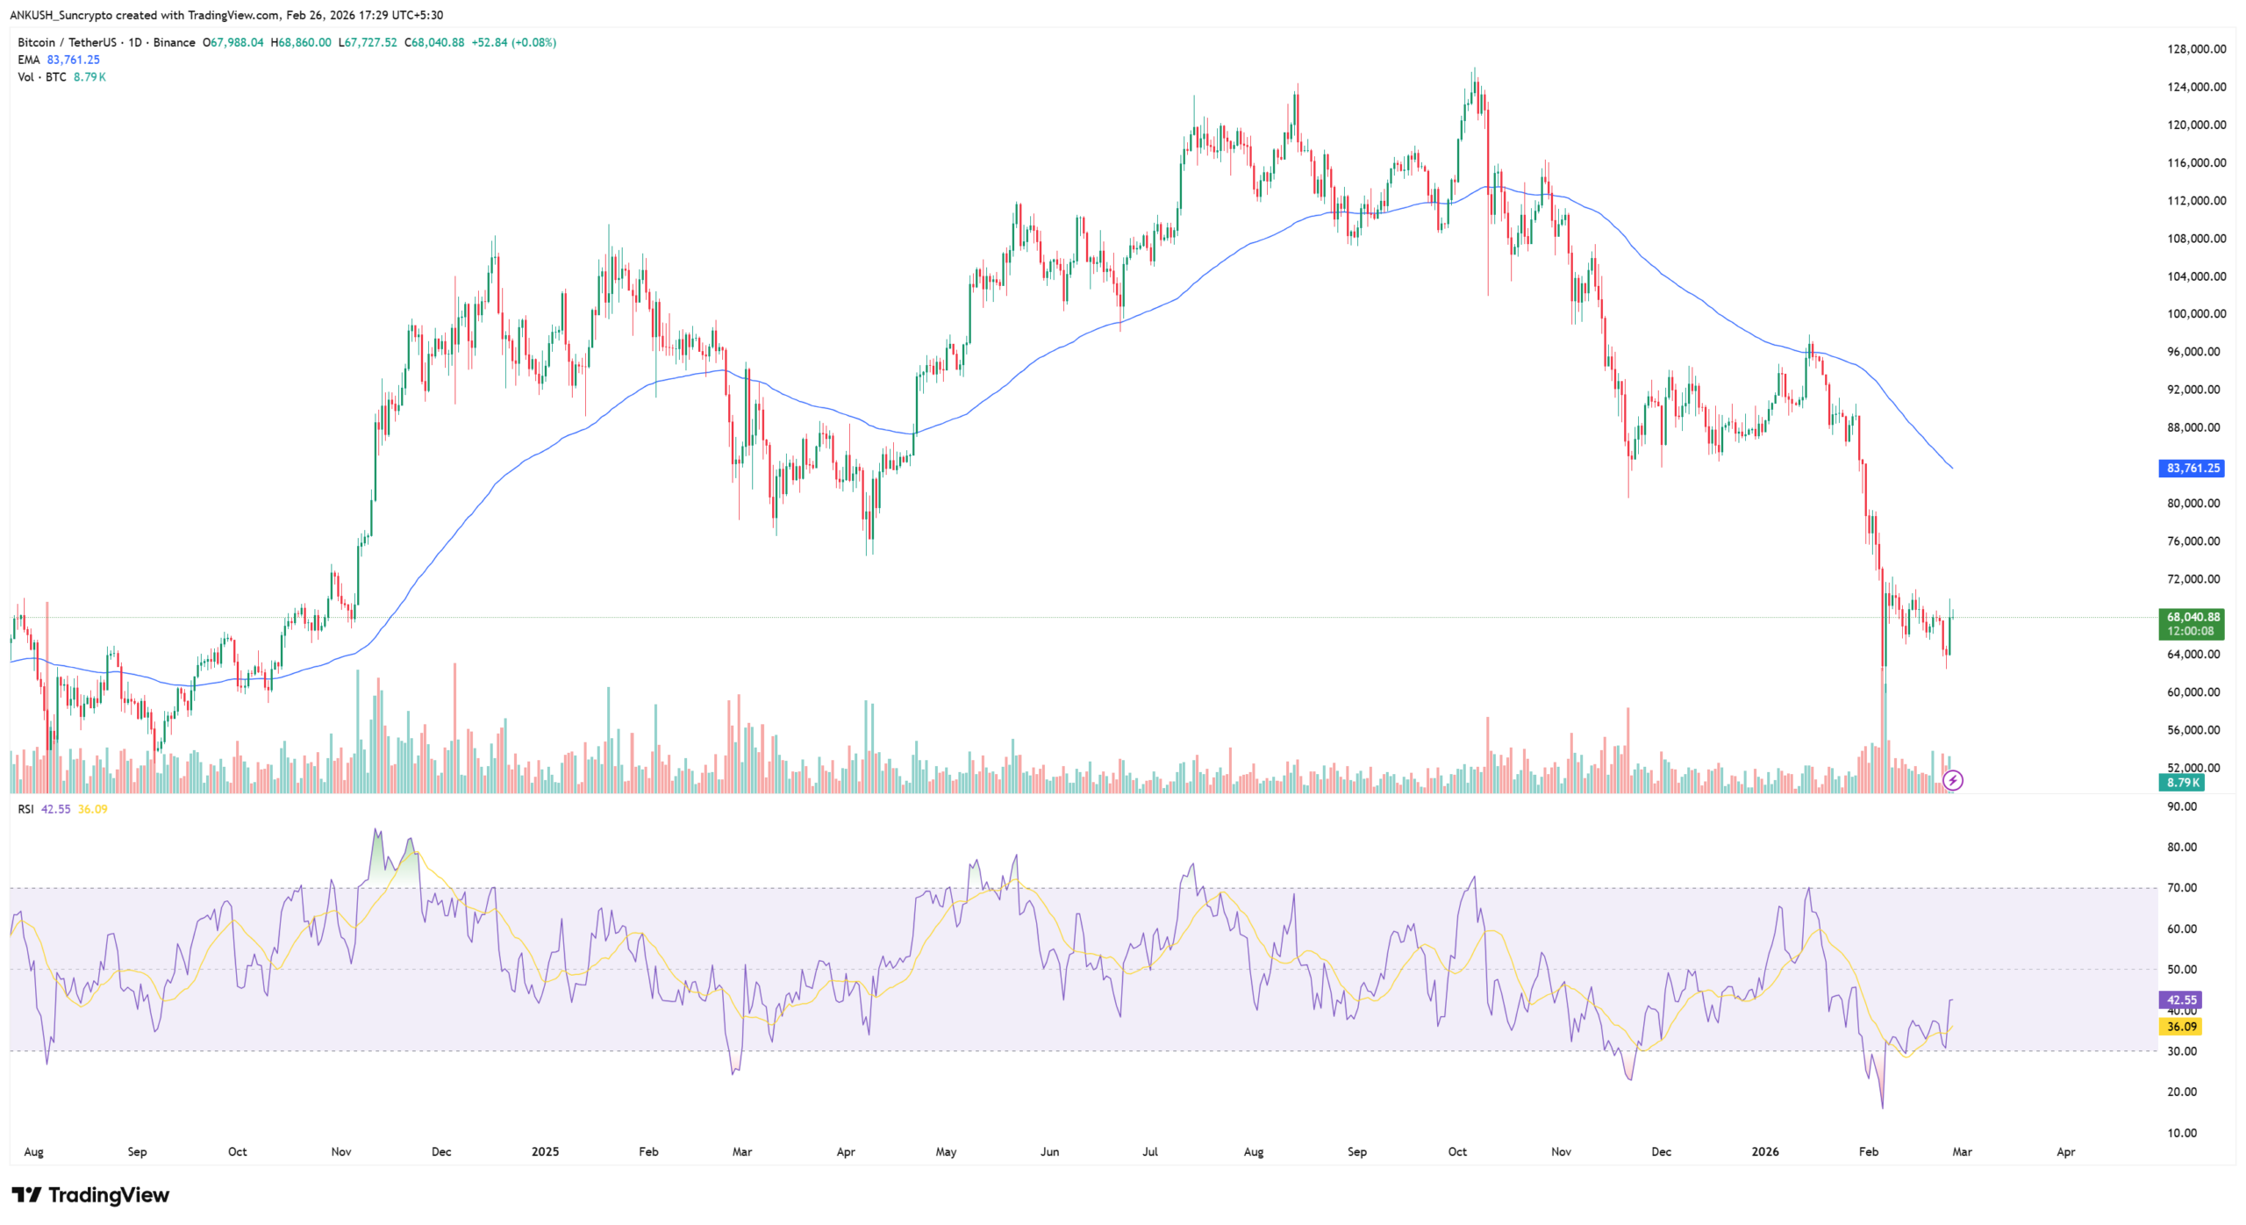Open the 1D timeframe selector
Screen dimensions: 2246x1225
coord(138,42)
